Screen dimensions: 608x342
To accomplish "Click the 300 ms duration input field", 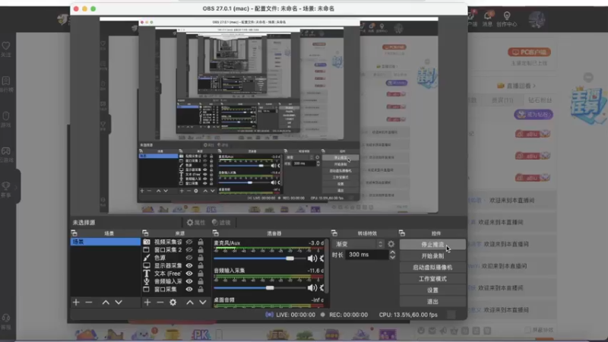I will coord(367,255).
